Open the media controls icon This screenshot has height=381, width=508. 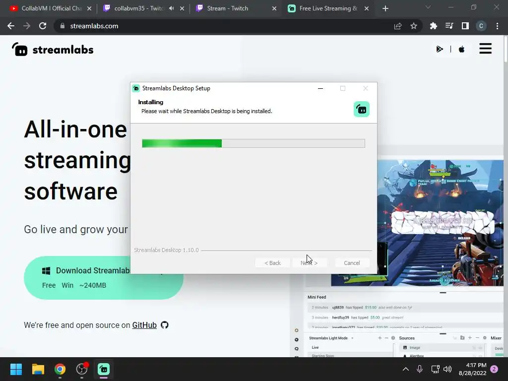449,26
